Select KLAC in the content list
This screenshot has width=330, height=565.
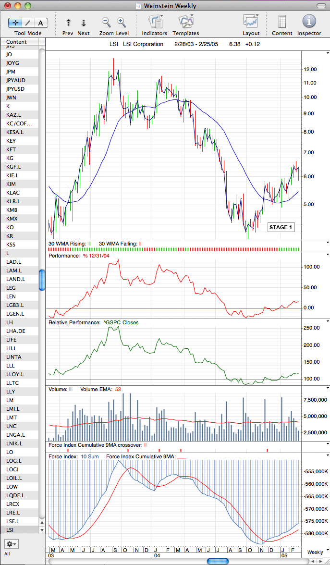pyautogui.click(x=19, y=193)
